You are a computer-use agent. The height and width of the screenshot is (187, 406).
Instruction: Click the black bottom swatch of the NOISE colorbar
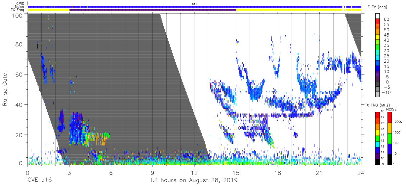(x=389, y=160)
